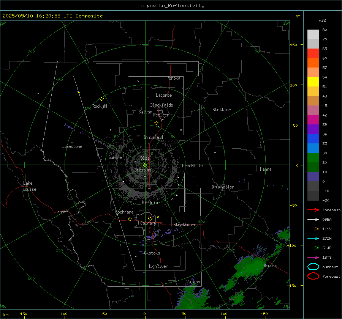Click the '09EA' legend text

327,220
